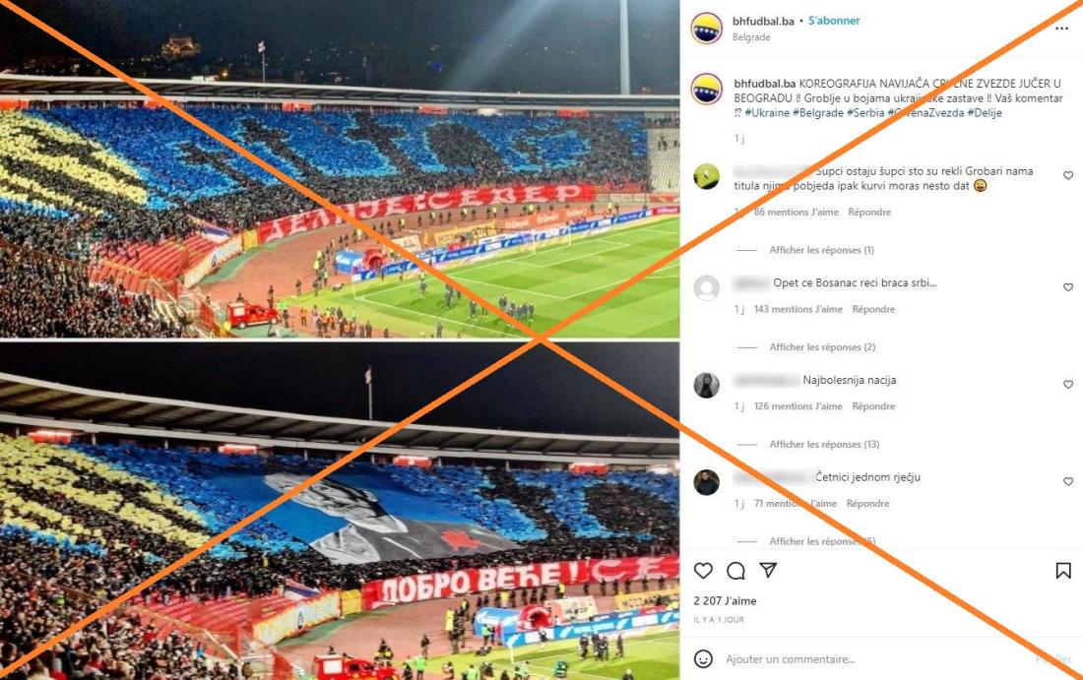Open bhfudbal.ba avatar beside the caption
Screen dimensions: 1083x680
[707, 89]
